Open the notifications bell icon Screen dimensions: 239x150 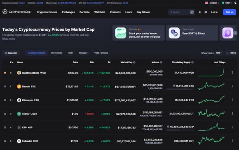[200, 12]
